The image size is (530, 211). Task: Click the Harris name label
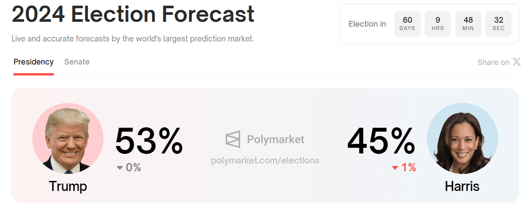tap(462, 186)
